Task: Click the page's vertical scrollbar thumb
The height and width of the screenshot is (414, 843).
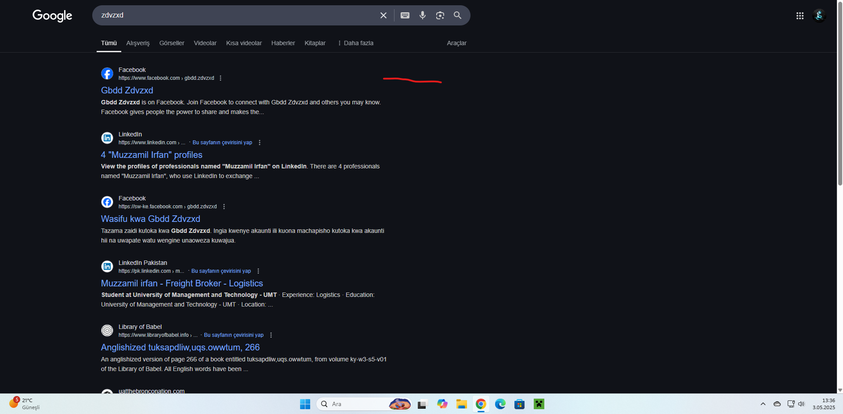Action: [840, 94]
